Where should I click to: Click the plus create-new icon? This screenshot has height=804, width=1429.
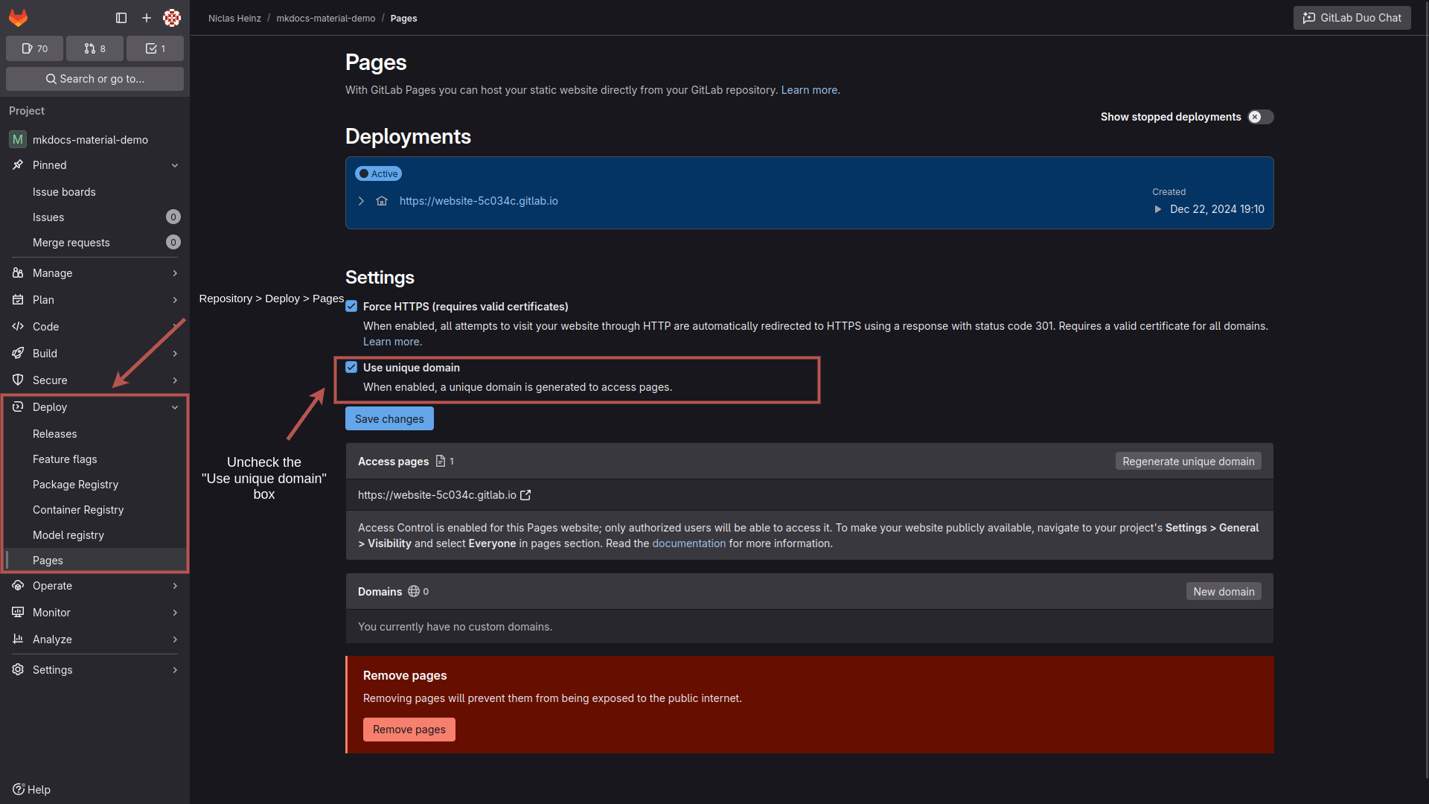[147, 18]
